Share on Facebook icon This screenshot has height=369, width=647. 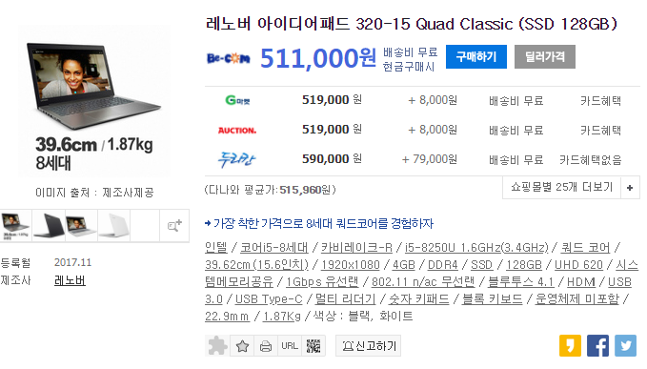597,345
